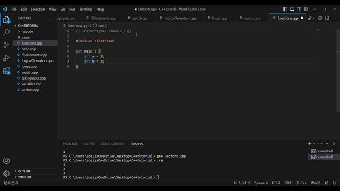Change encoding via UTF-8 status entry

276,183
